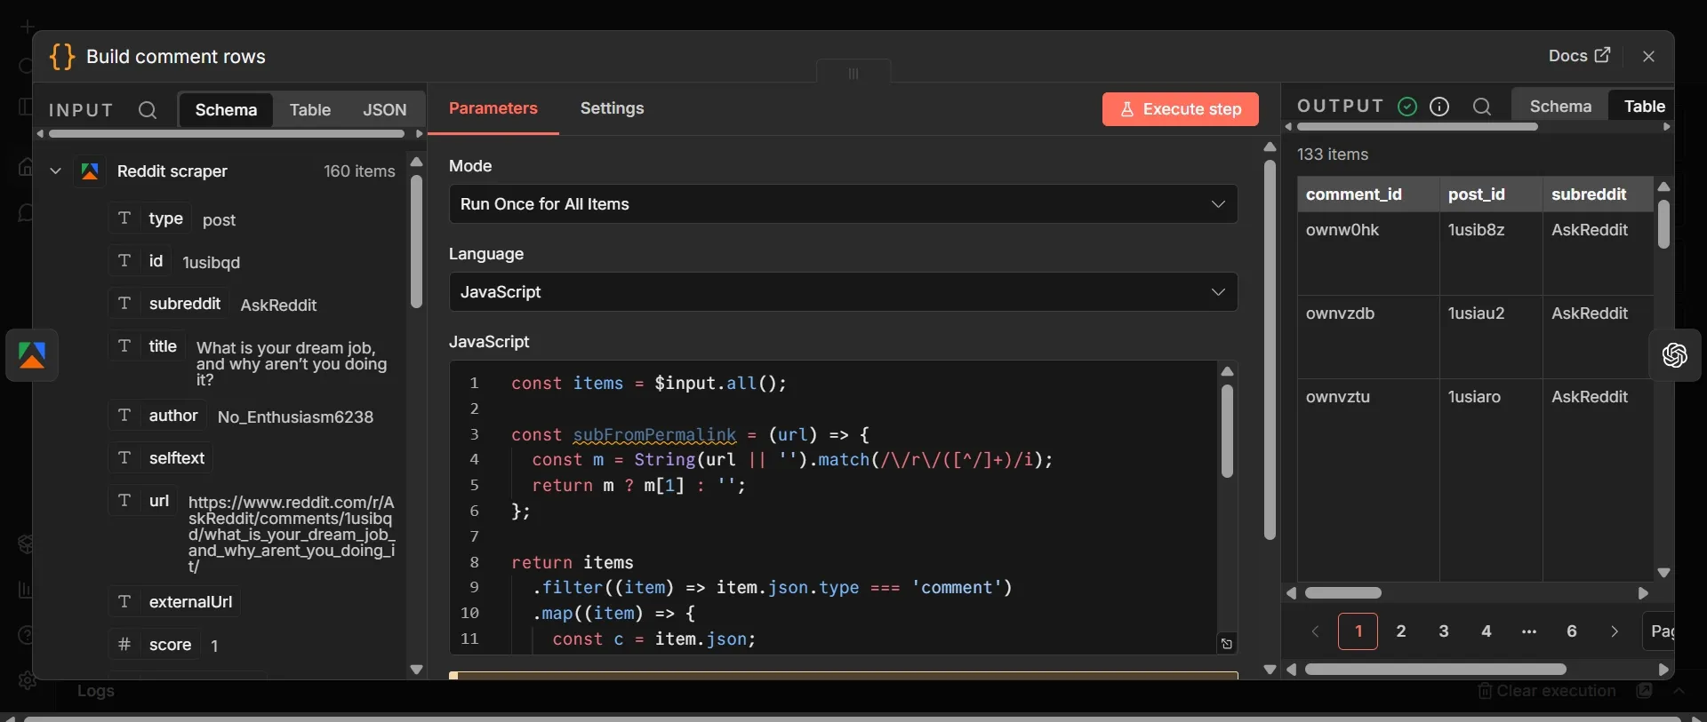
Task: Click output table vertical scrollbar thumb
Action: tap(1663, 225)
